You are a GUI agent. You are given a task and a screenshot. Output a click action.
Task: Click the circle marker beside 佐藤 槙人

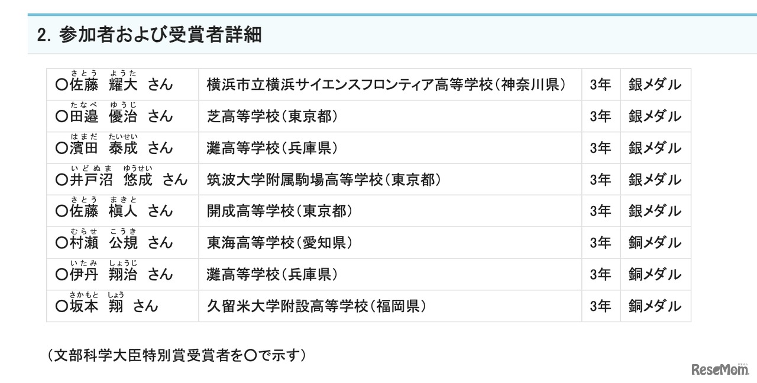pyautogui.click(x=62, y=211)
